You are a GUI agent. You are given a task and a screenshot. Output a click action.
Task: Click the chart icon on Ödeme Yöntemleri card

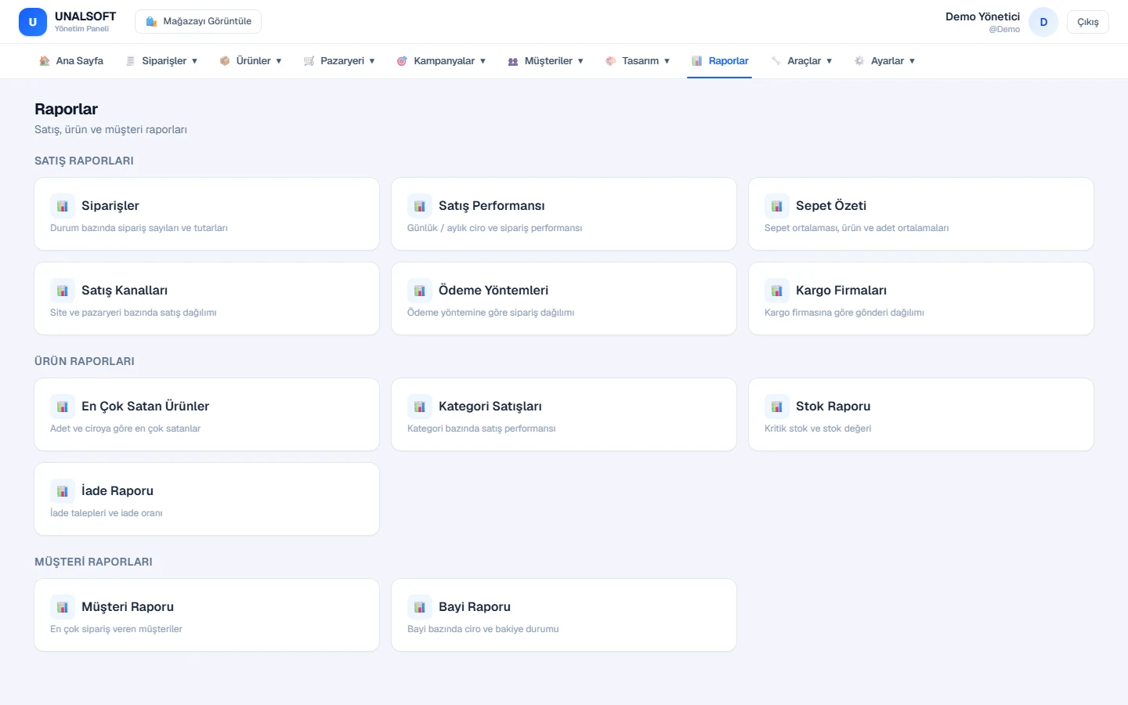coord(420,291)
